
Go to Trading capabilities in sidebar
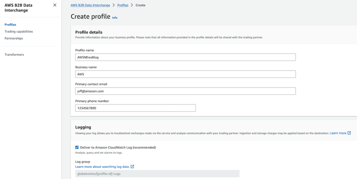coord(18,32)
